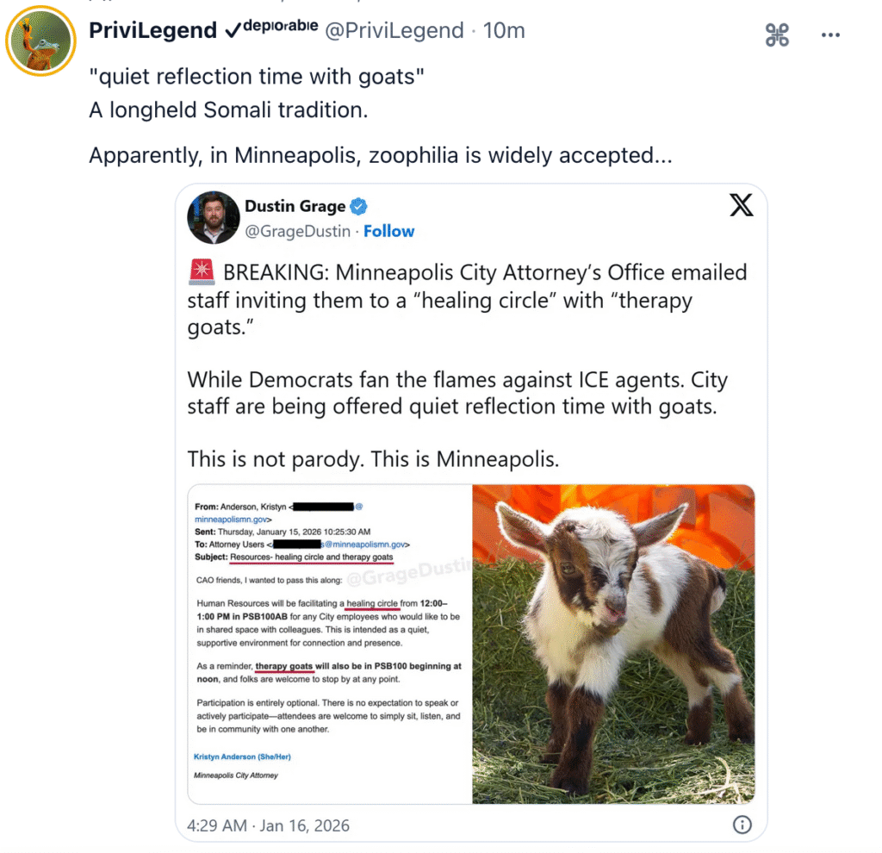The height and width of the screenshot is (853, 882).
Task: Click the Dustin Grage display name
Action: pyautogui.click(x=295, y=207)
